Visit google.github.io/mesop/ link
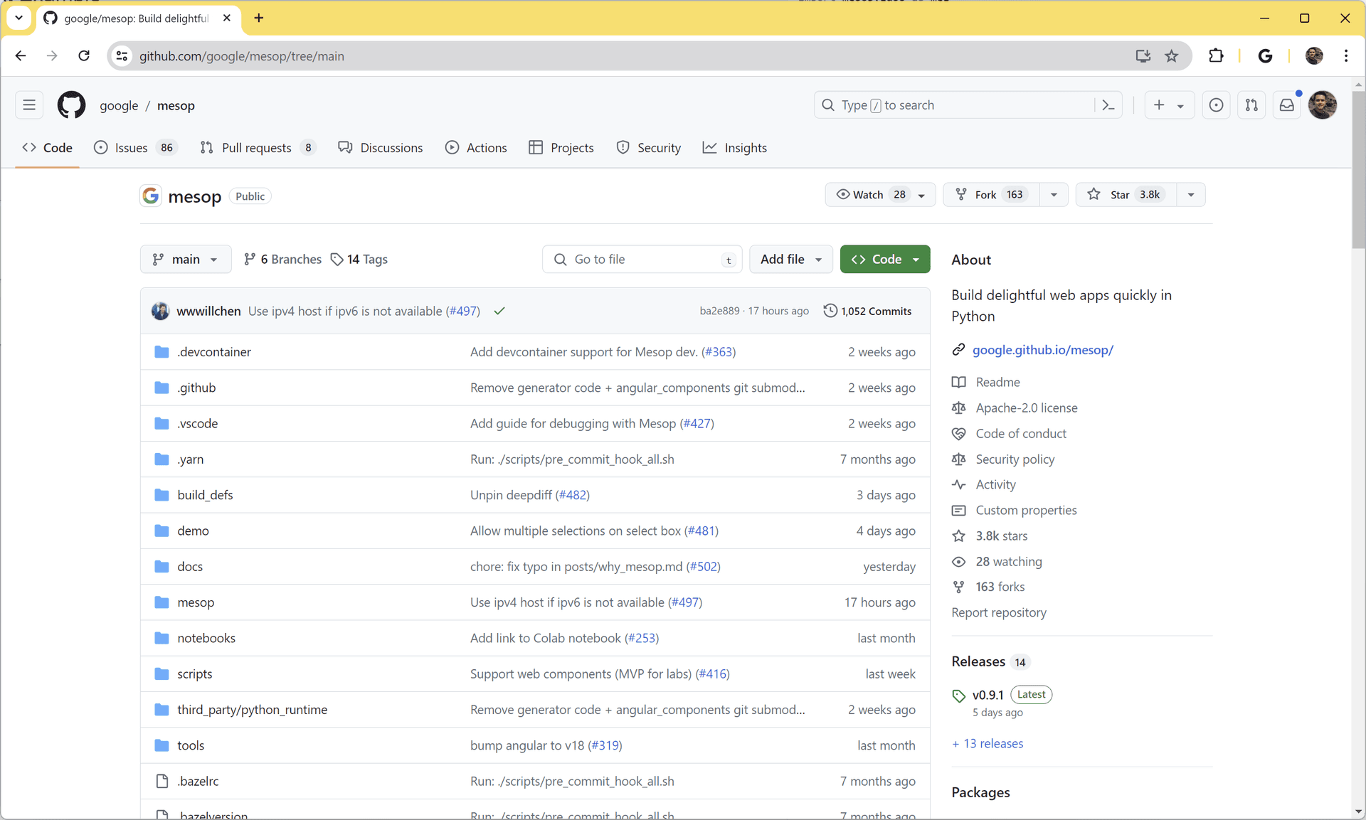1366x820 pixels. point(1042,349)
